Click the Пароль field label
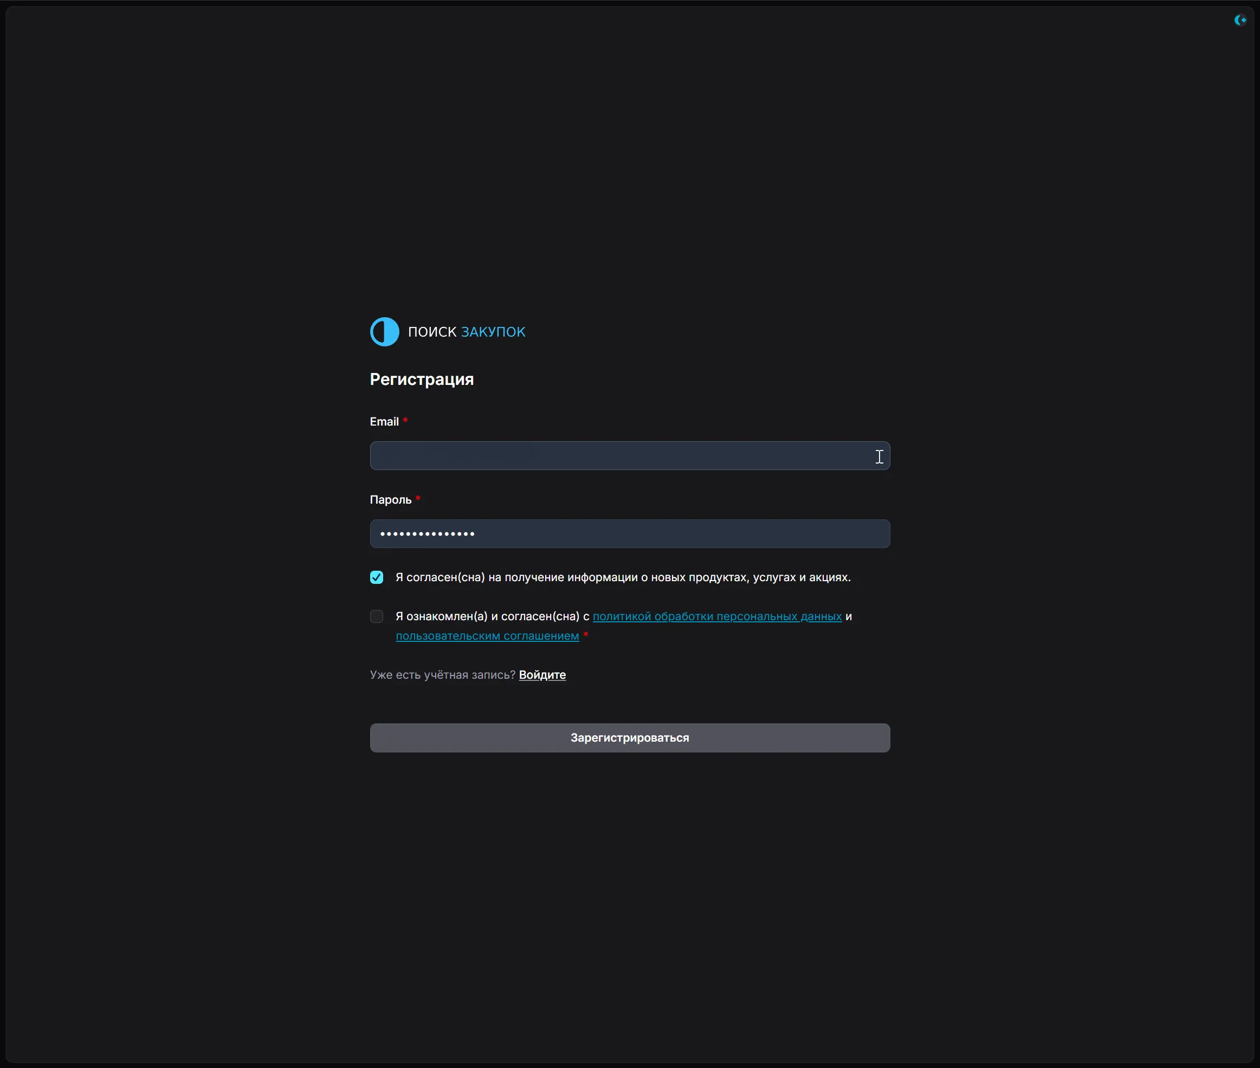This screenshot has width=1260, height=1068. point(390,500)
